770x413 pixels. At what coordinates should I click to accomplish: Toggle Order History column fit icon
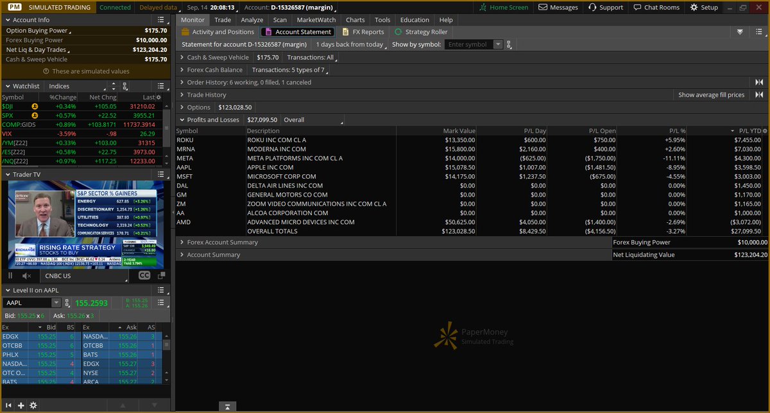coord(759,82)
